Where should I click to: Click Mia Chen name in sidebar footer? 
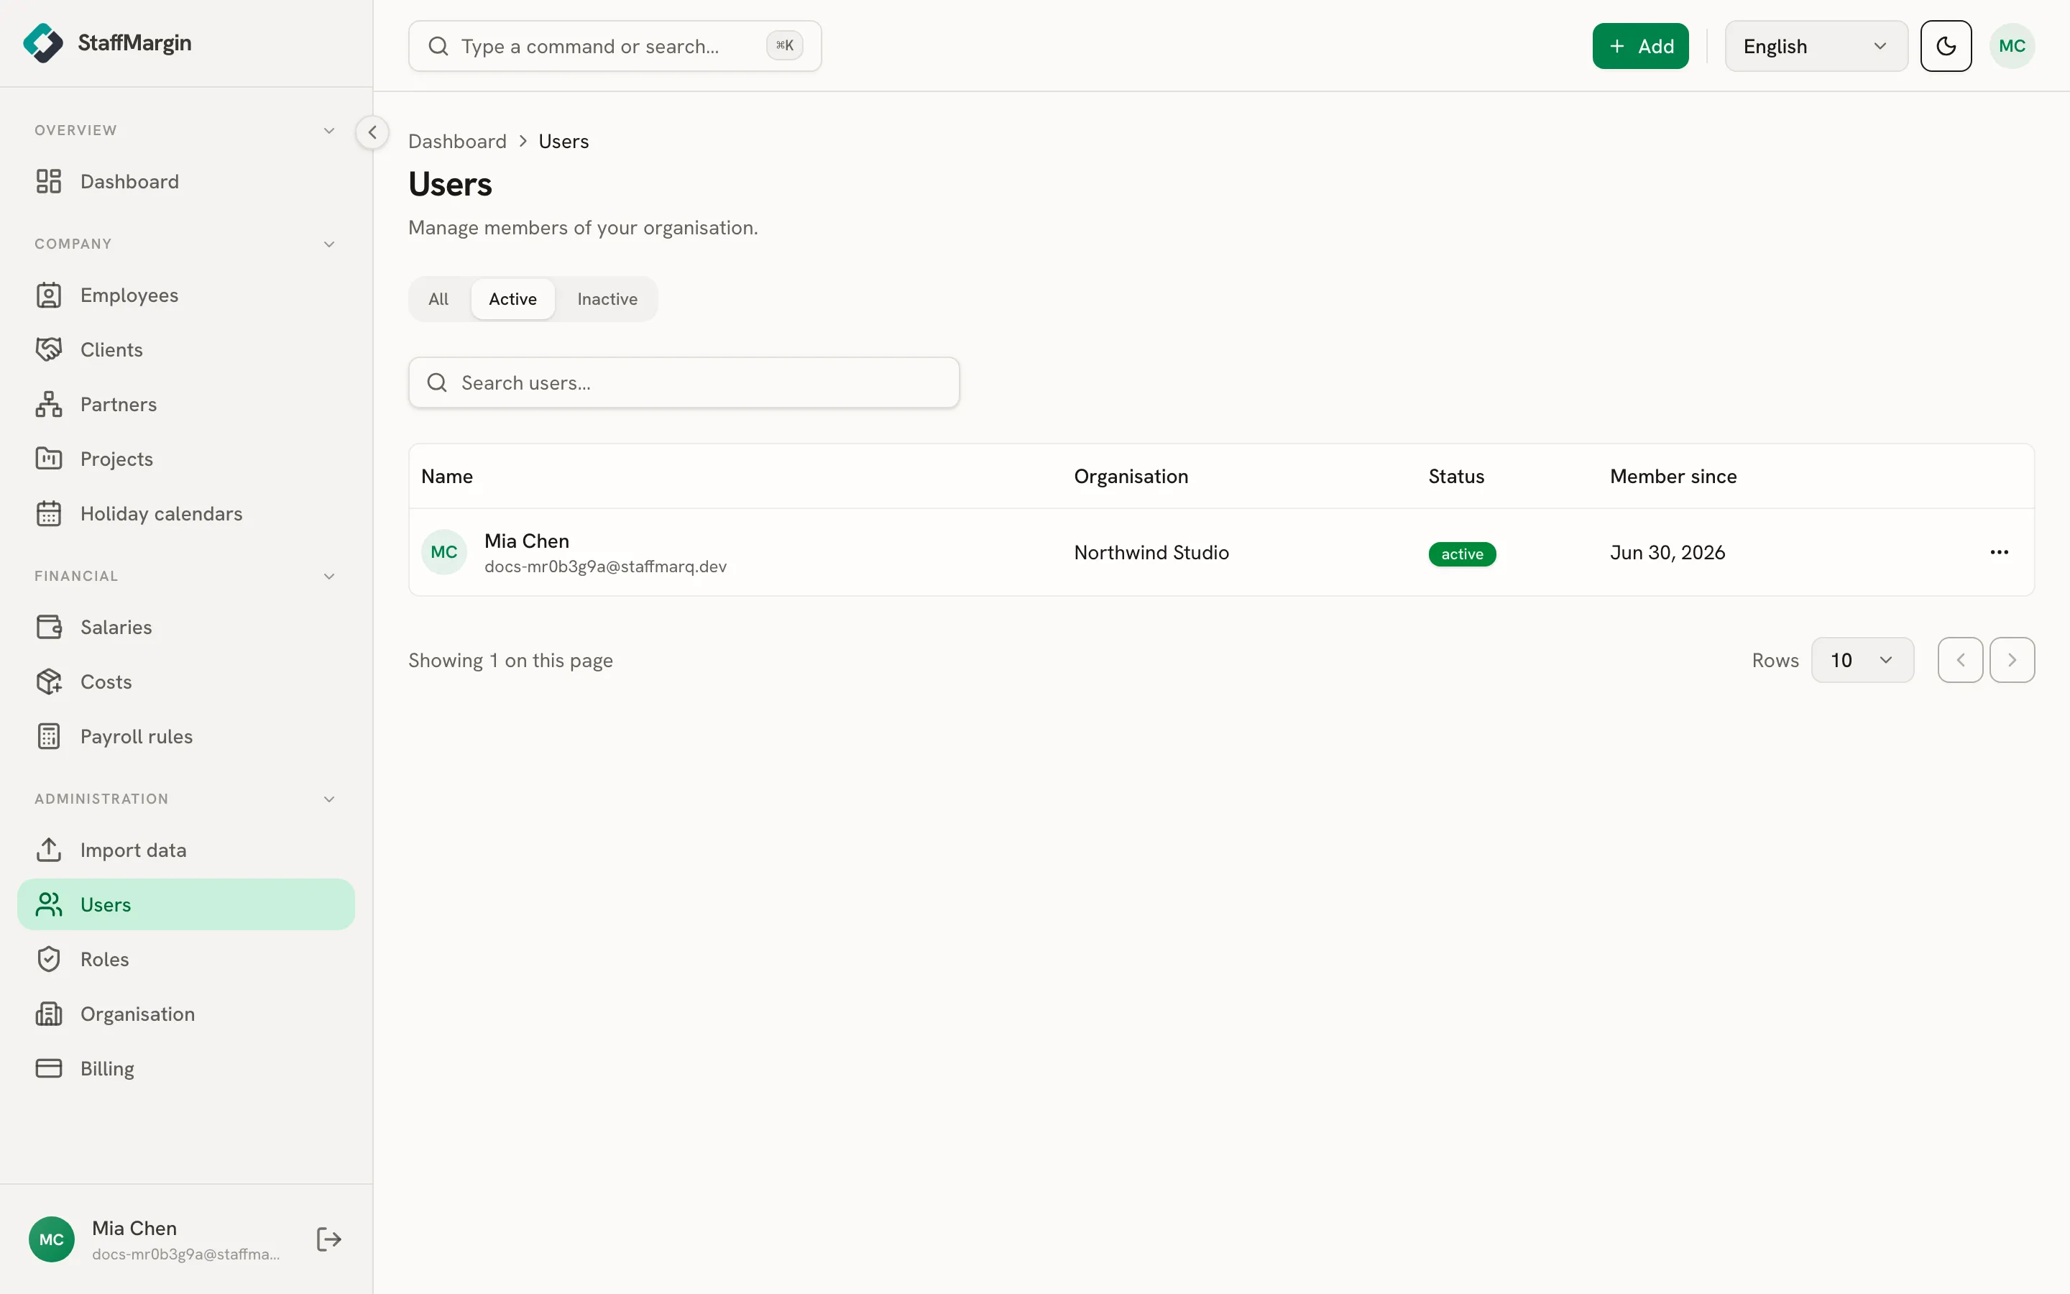coord(134,1228)
